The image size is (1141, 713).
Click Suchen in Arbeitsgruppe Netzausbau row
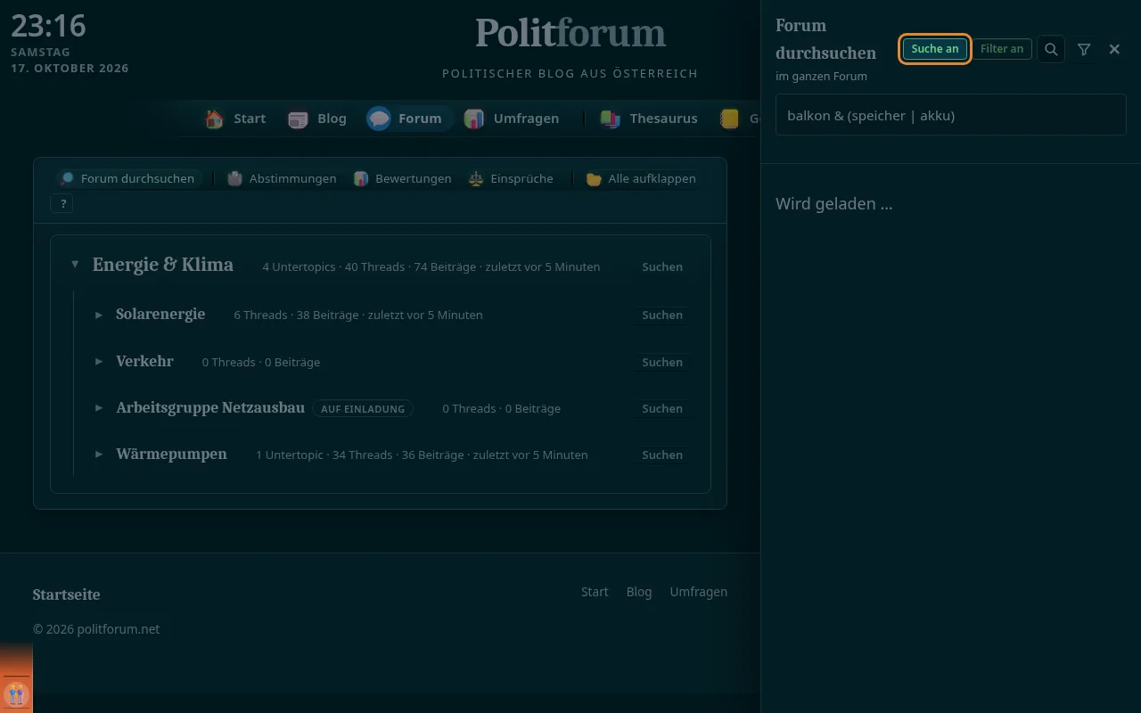(662, 408)
